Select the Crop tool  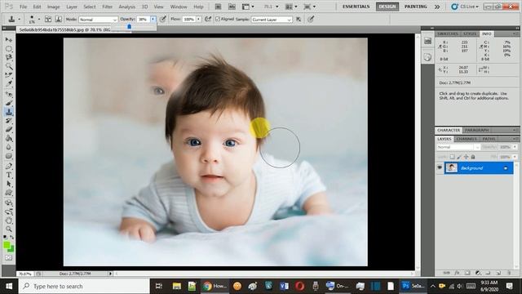pos(9,75)
